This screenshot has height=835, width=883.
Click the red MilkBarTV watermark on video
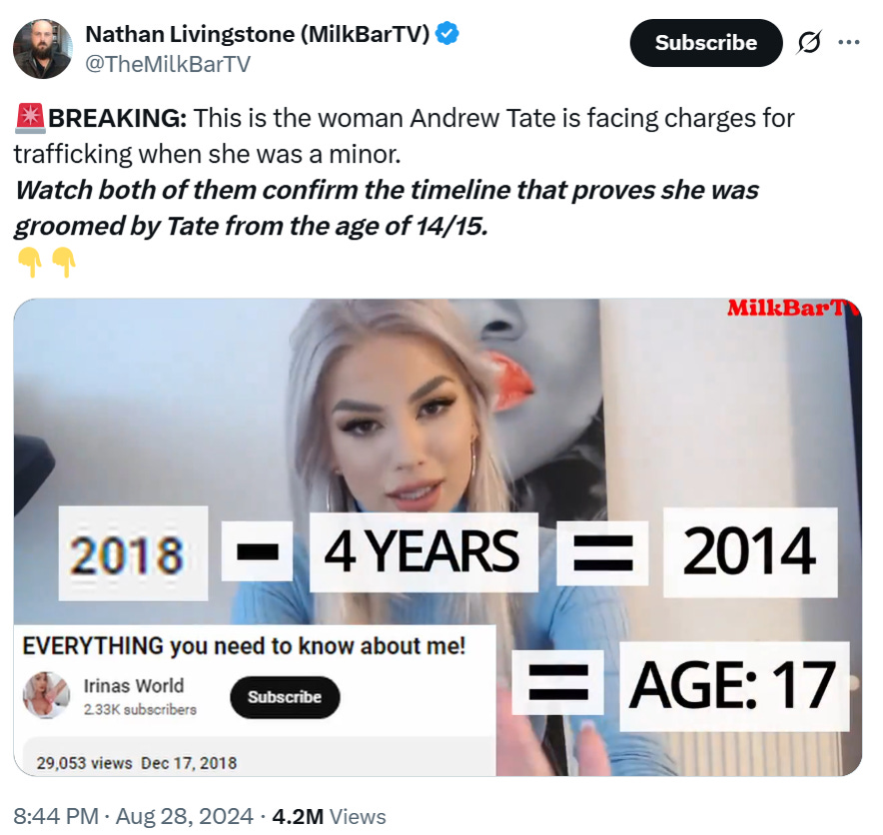tap(793, 308)
